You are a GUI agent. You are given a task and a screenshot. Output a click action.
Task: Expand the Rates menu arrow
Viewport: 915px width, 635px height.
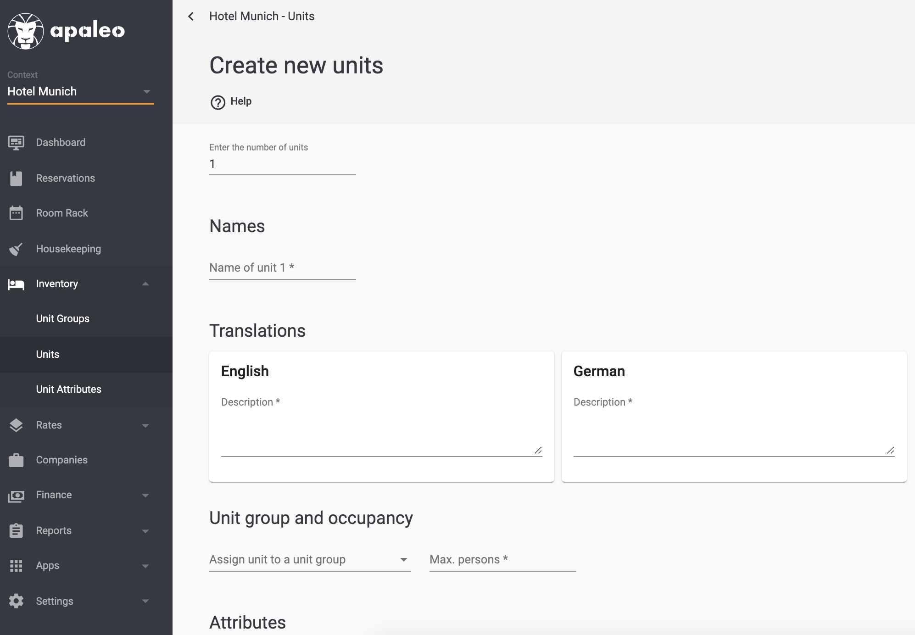pos(145,425)
